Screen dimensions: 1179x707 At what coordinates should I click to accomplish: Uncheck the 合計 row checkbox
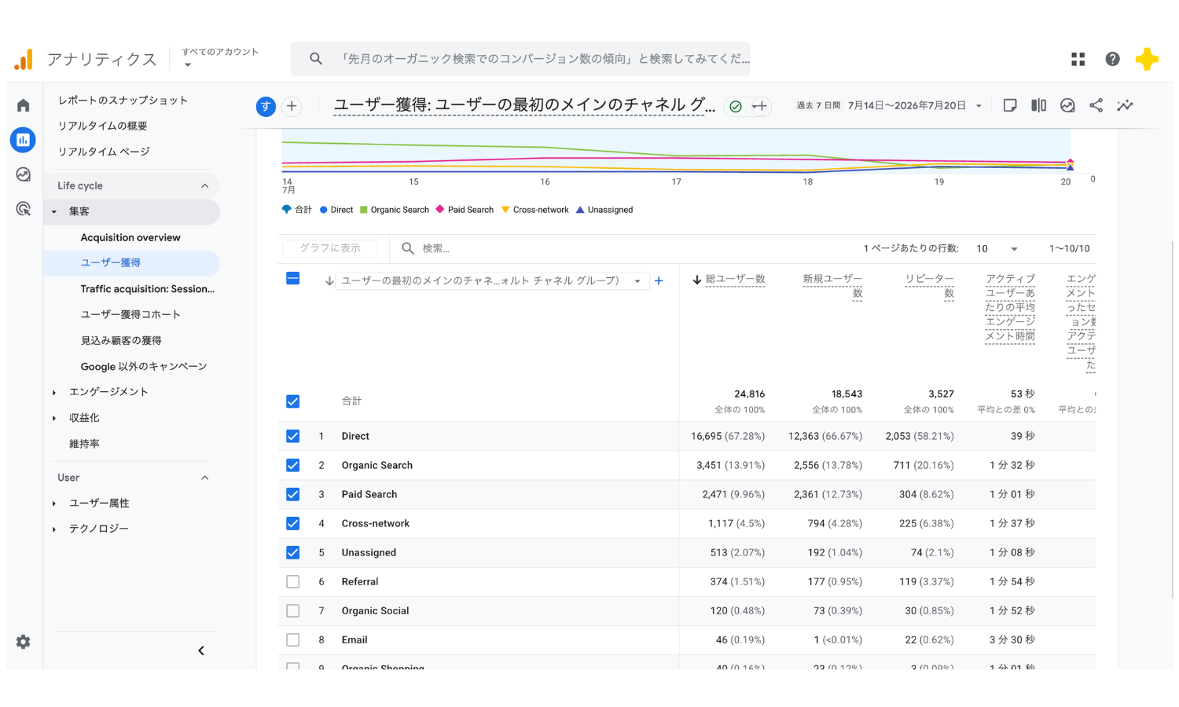pos(292,401)
